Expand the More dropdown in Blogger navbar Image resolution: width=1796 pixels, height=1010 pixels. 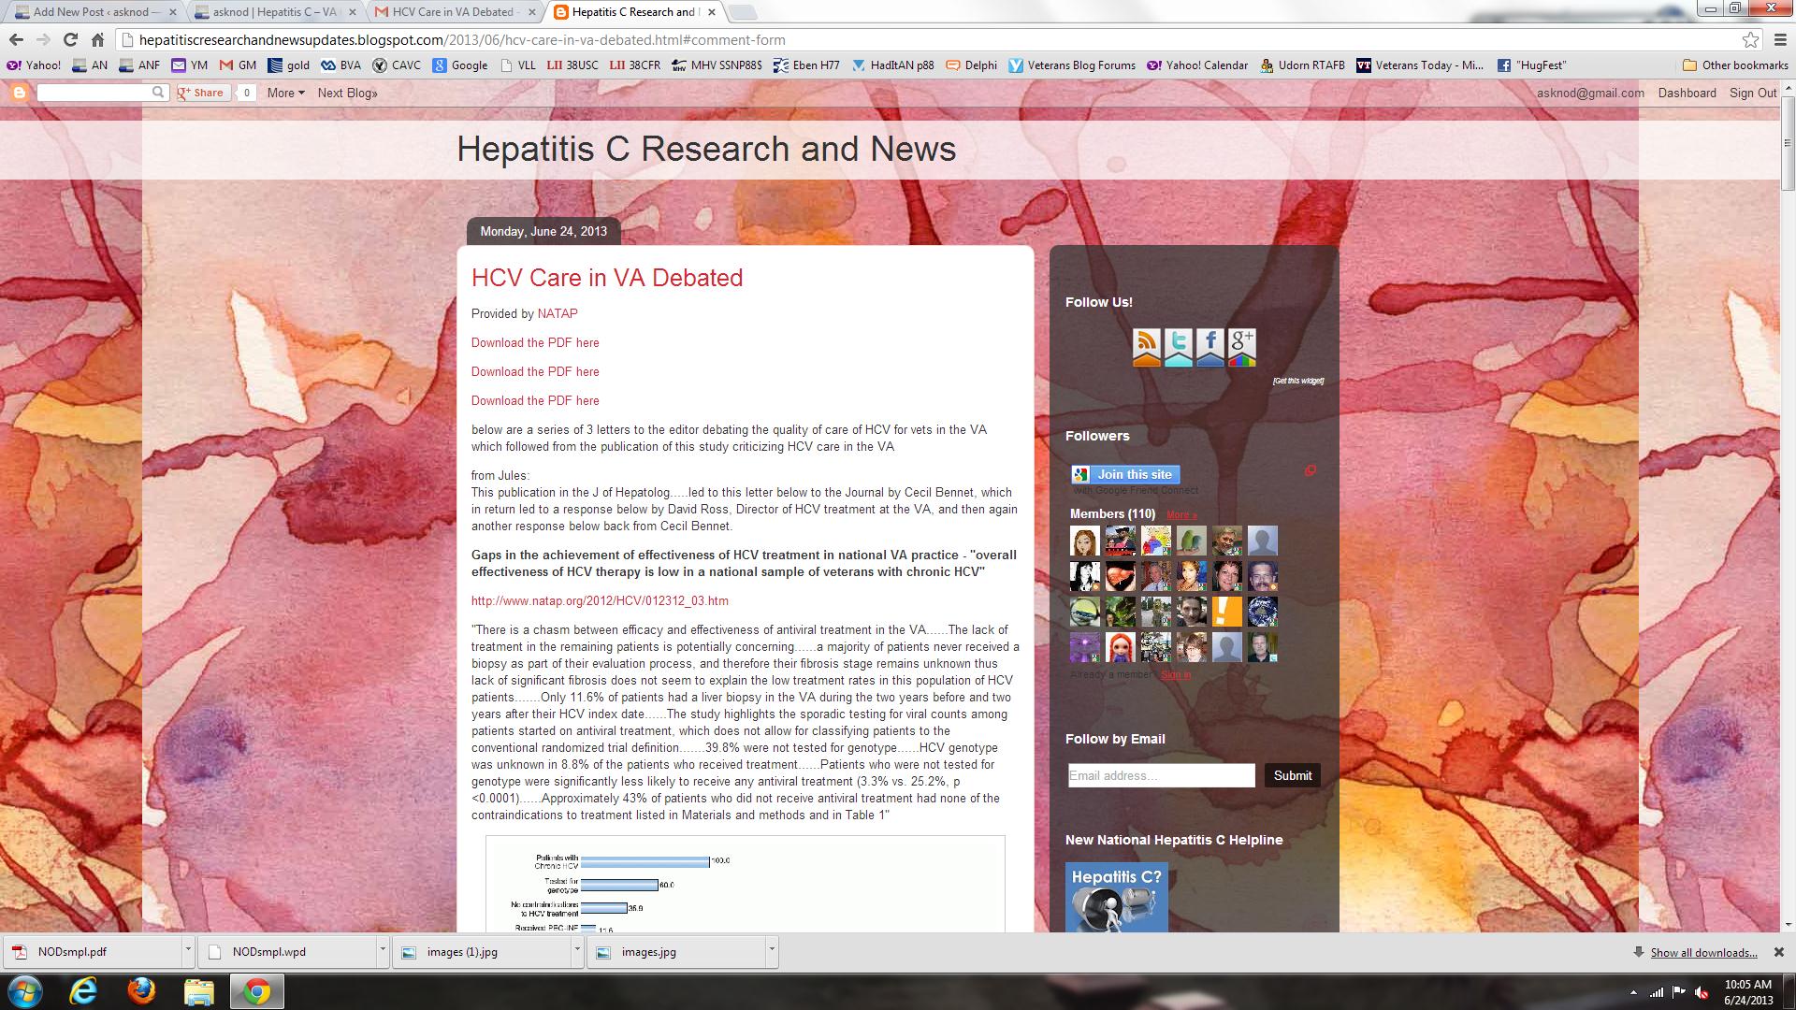pyautogui.click(x=285, y=93)
